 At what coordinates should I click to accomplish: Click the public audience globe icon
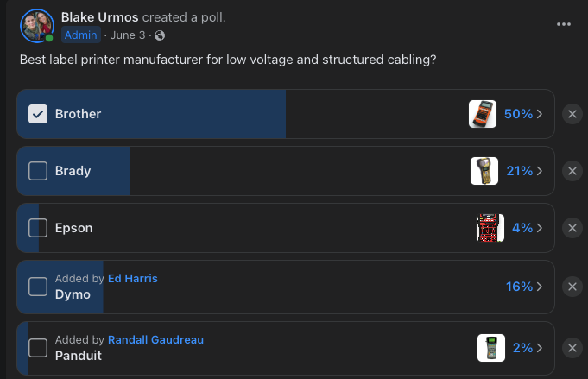click(160, 35)
